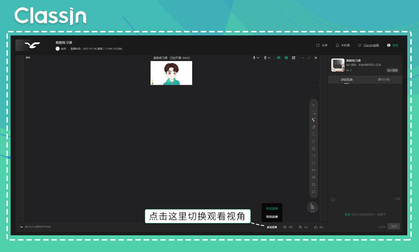The width and height of the screenshot is (419, 252).
Task: Click the 奥数练习课 course cover thumbnail
Action: click(x=338, y=65)
